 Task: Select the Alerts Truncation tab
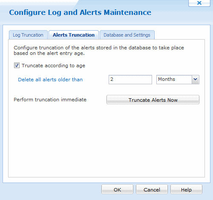coord(74,35)
